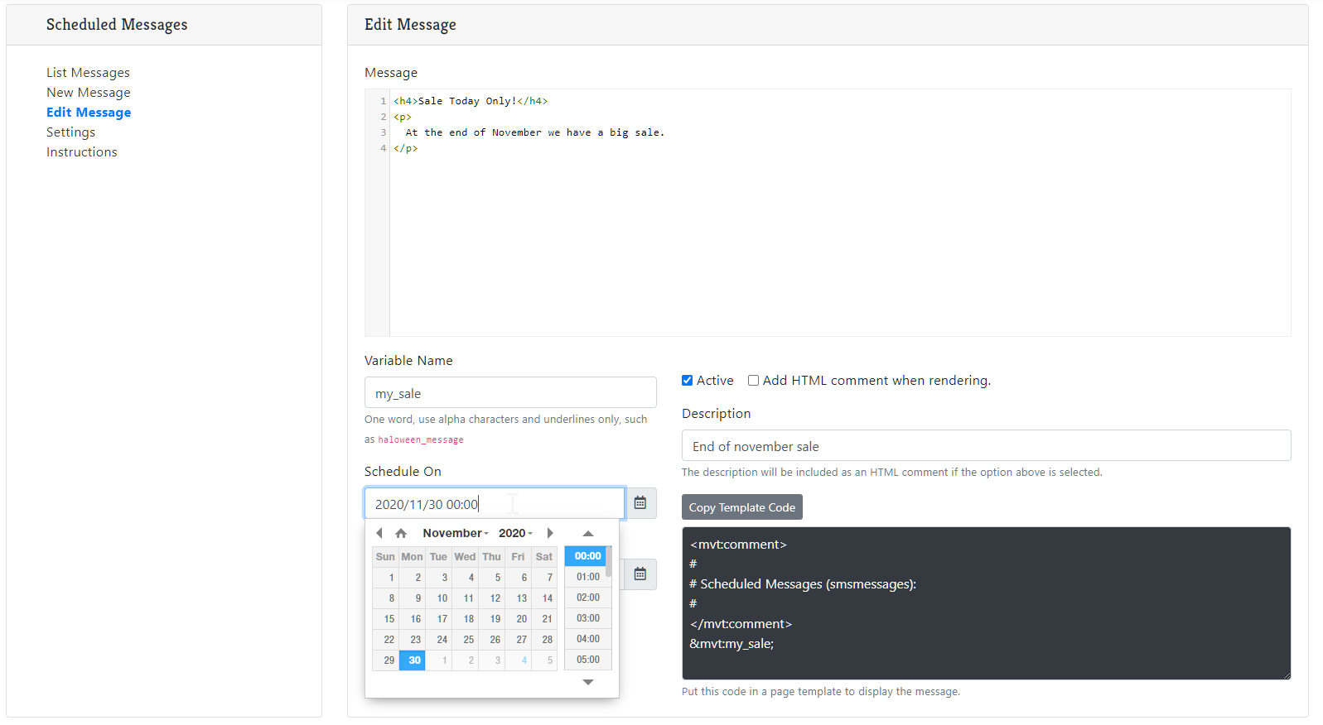Image resolution: width=1323 pixels, height=725 pixels.
Task: Click the time list scrollbar thumb
Action: (x=609, y=561)
